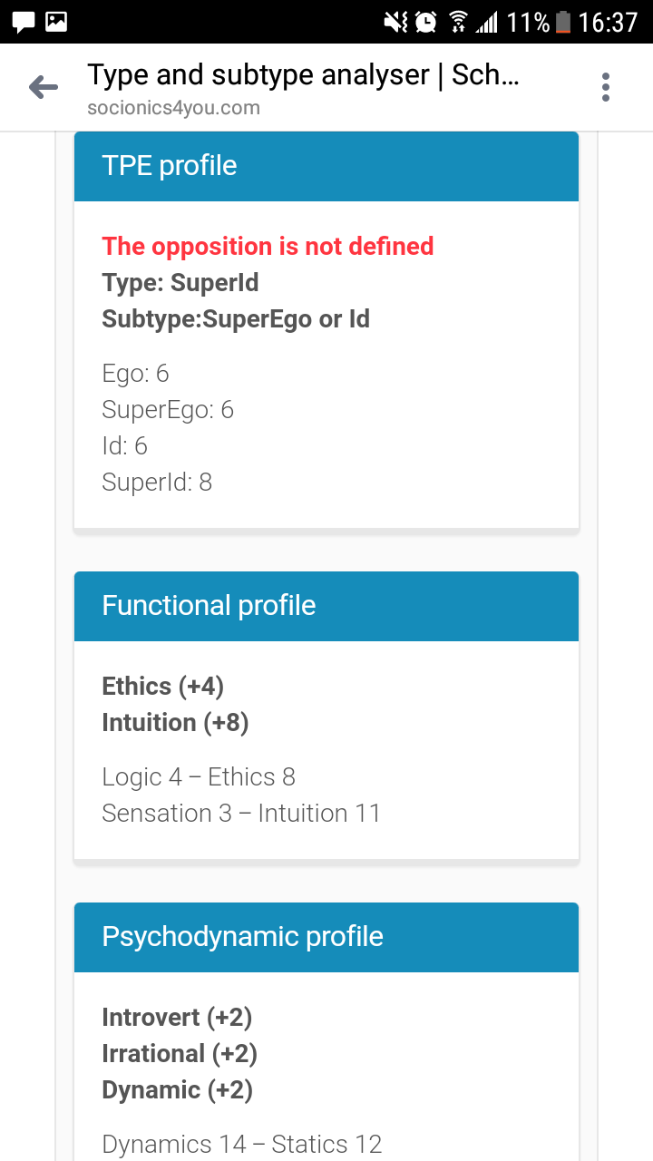Tap the Type: SuperId line

[180, 282]
